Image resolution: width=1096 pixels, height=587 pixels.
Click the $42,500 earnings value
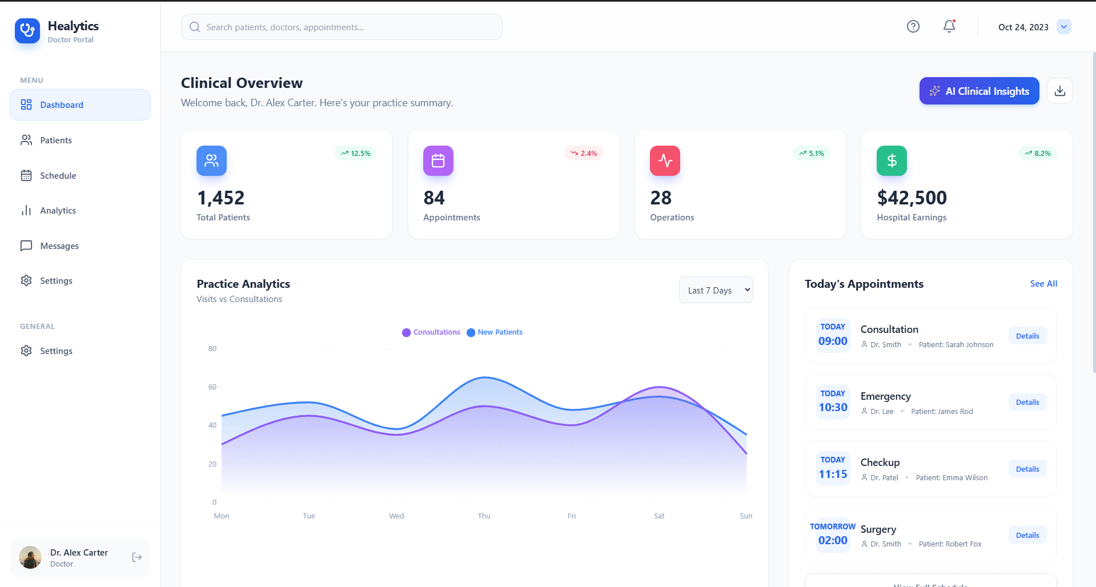coord(912,198)
